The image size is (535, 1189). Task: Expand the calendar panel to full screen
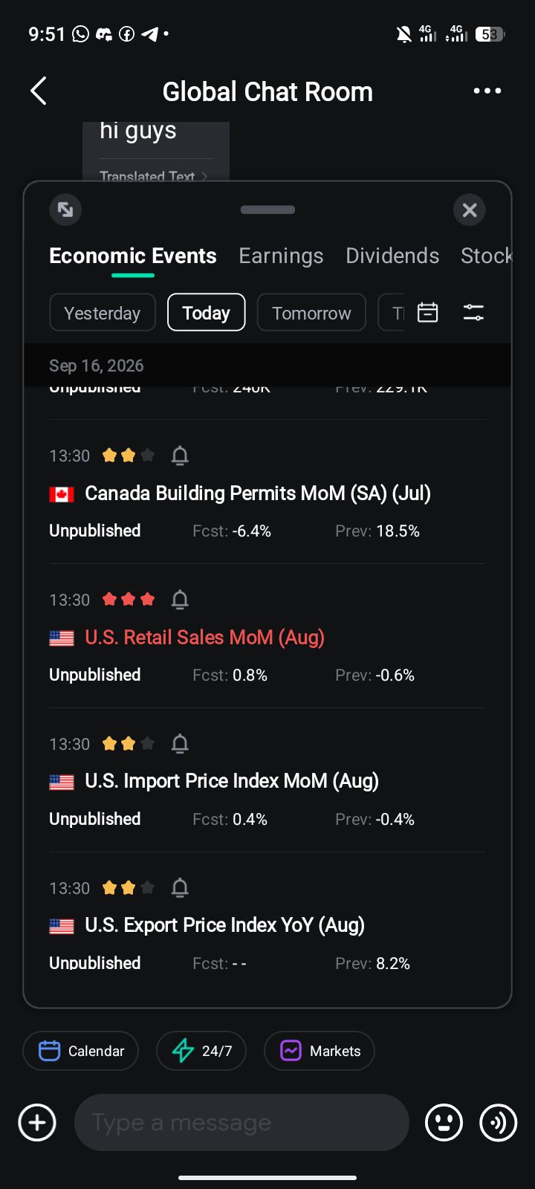pos(65,210)
